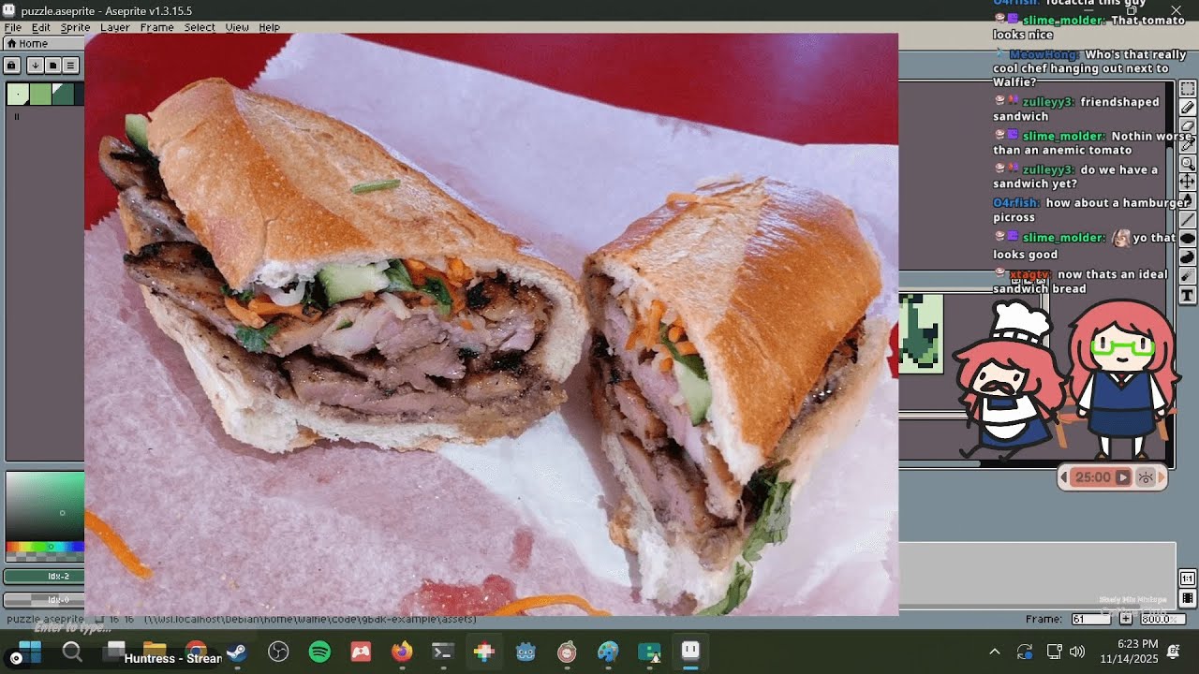The height and width of the screenshot is (674, 1199).
Task: Pick the lightest green palette swatch
Action: click(18, 94)
